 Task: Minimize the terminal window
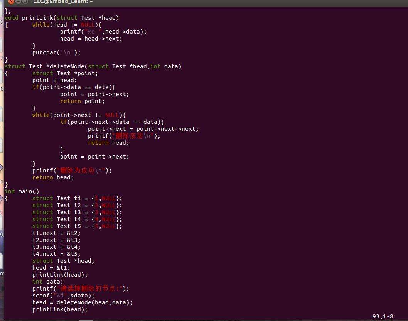(x=18, y=2)
